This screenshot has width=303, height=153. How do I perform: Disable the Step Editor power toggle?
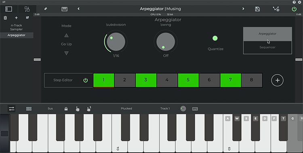pos(85,80)
